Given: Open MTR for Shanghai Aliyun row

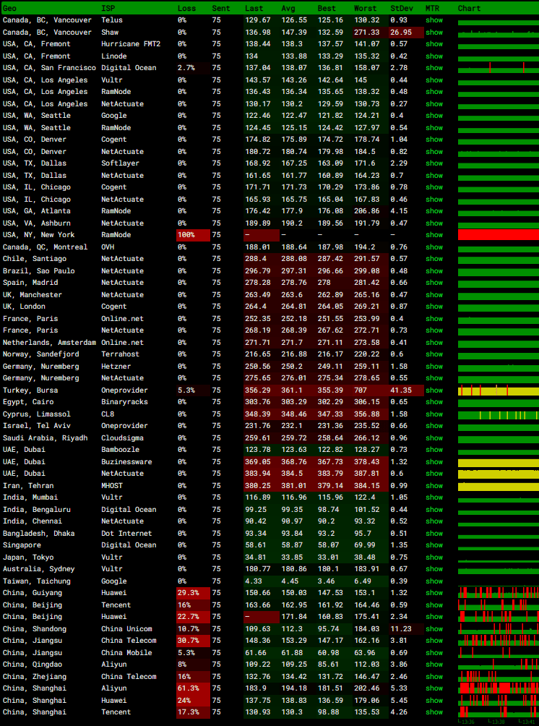Looking at the screenshot, I should [434, 688].
